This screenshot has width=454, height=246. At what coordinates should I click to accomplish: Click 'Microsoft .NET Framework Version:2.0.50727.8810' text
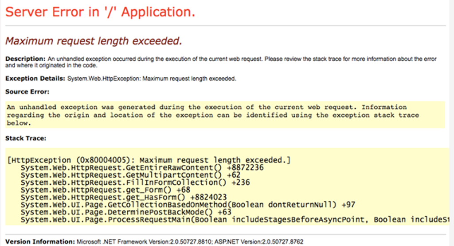click(x=144, y=242)
